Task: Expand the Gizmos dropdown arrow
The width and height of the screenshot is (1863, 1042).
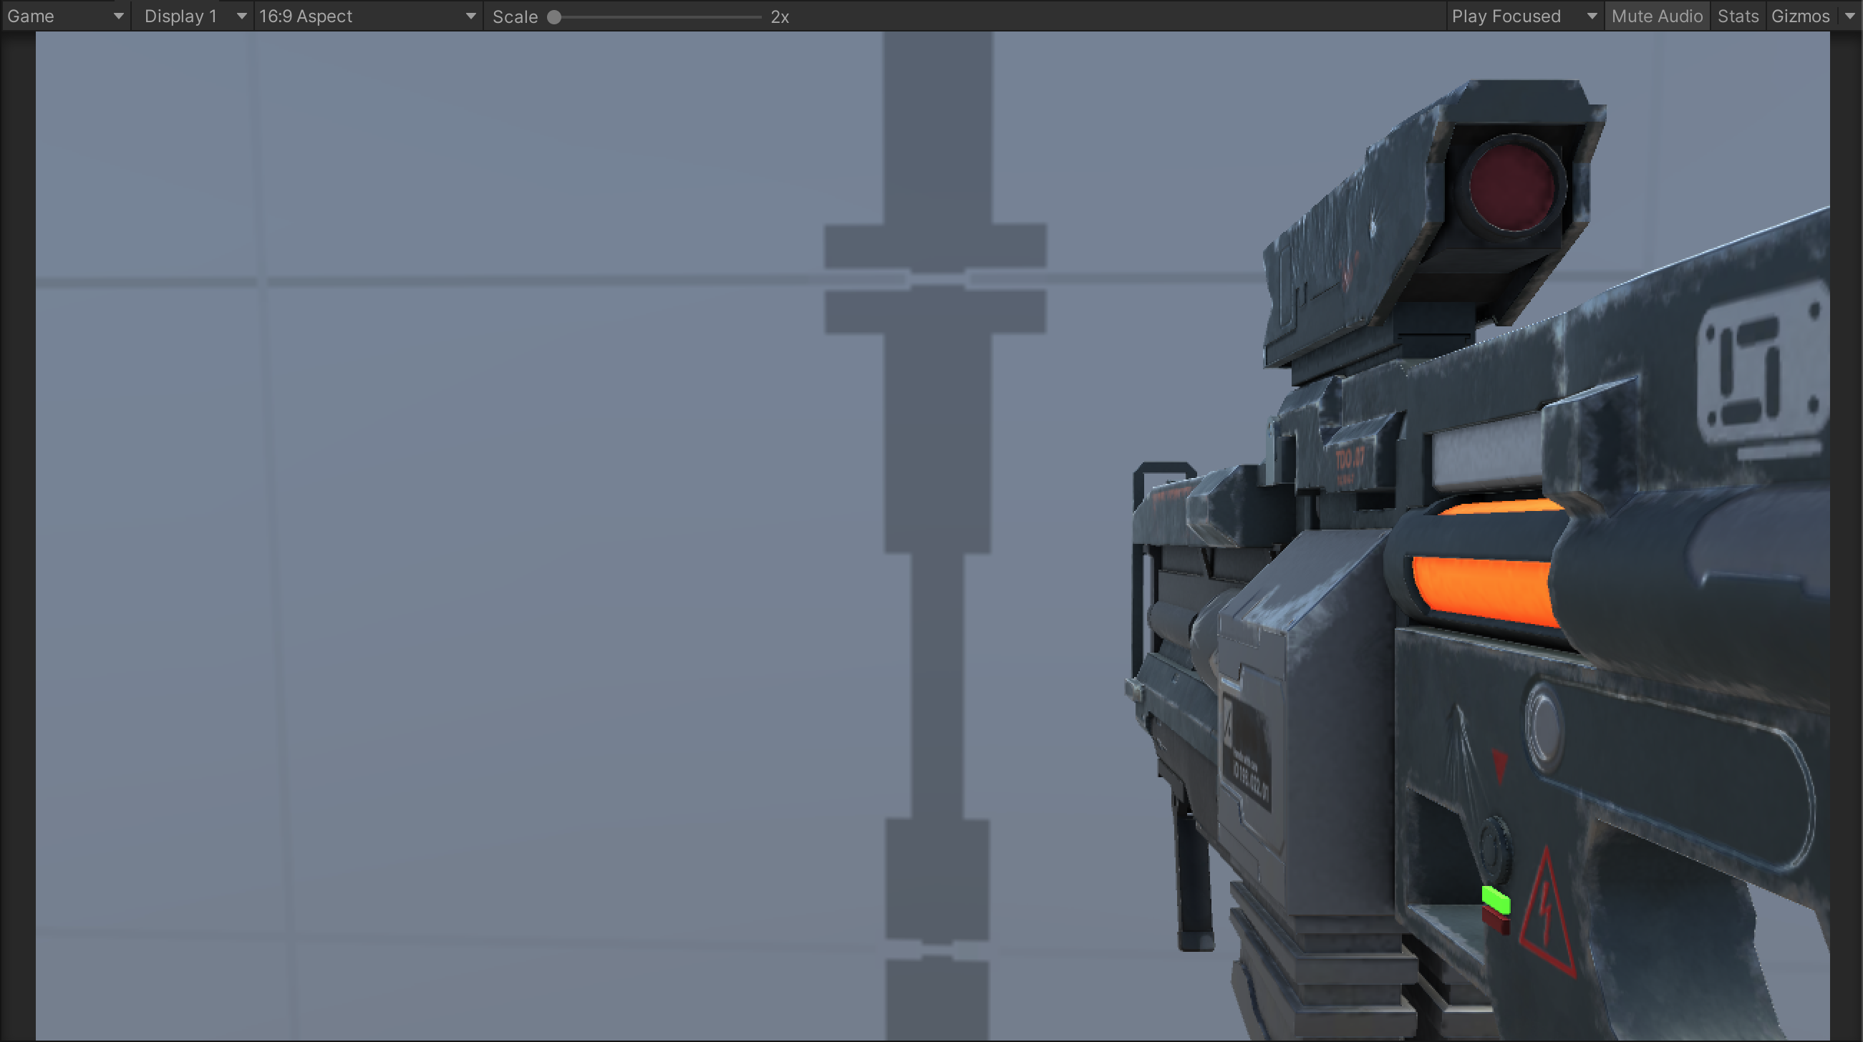Action: pos(1850,16)
